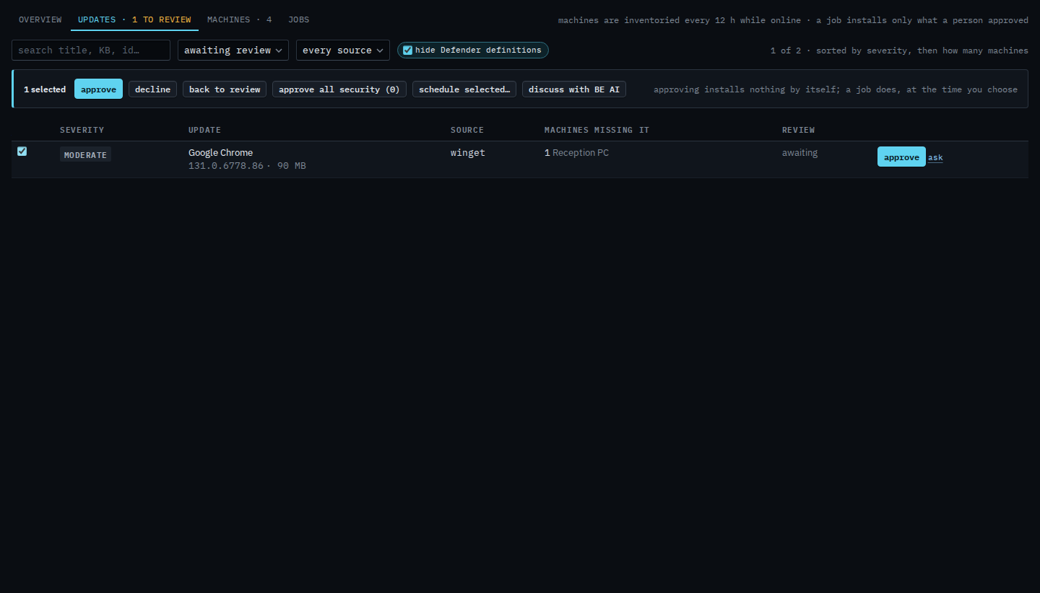Open schedule selected… dialog
The width and height of the screenshot is (1040, 593).
click(464, 89)
